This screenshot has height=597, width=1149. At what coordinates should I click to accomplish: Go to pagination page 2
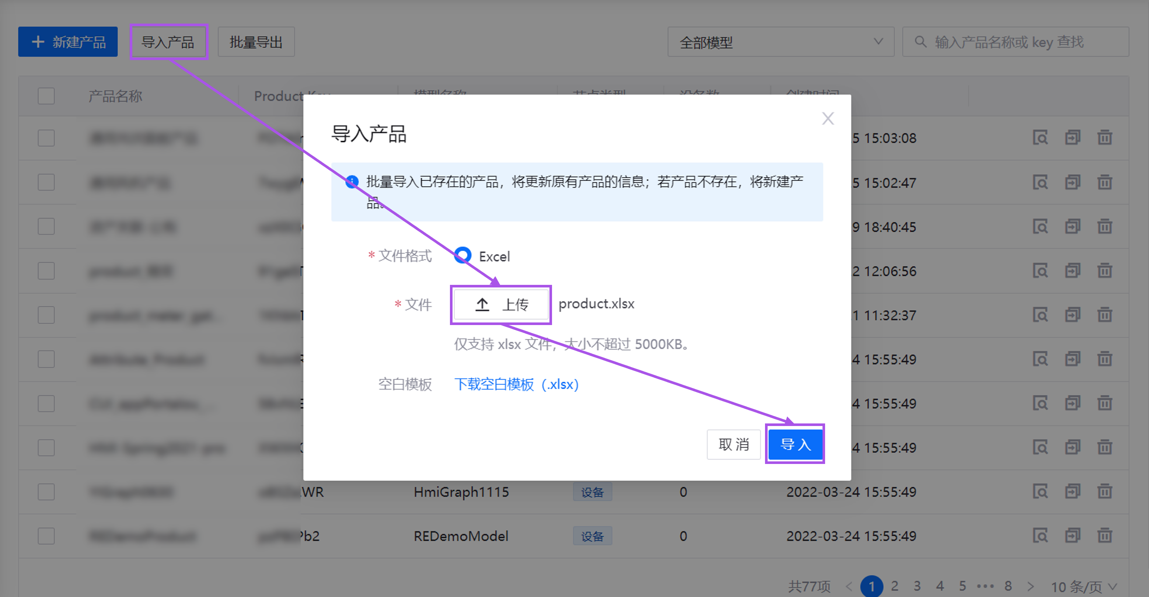(x=894, y=586)
